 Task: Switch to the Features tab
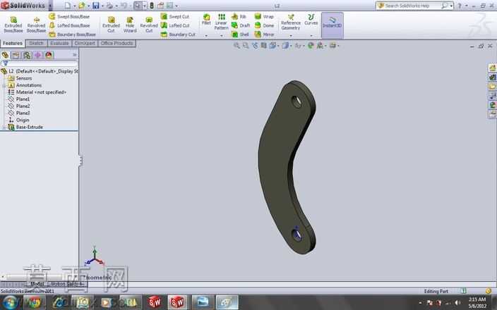[13, 44]
